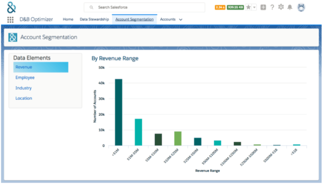Screen dimensions: 323x184
Task: Open the Setup gear icon
Action: 281,7
